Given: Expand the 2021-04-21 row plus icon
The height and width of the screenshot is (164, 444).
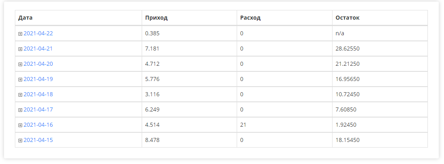Looking at the screenshot, I should 20,49.
